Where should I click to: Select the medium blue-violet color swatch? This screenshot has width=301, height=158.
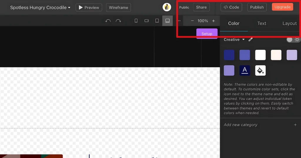245,55
